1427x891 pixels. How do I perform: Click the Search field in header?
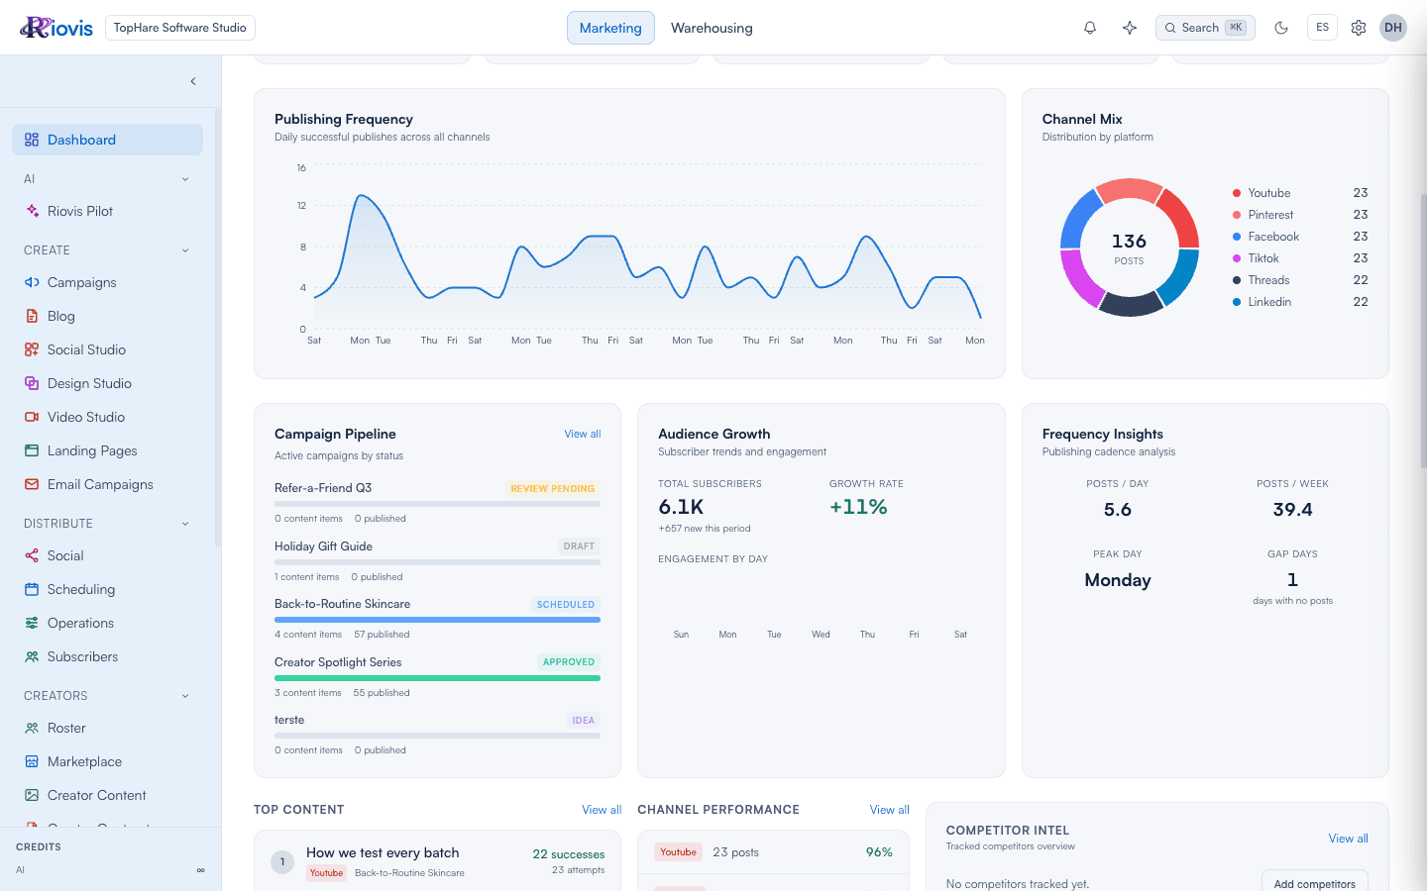(x=1205, y=28)
